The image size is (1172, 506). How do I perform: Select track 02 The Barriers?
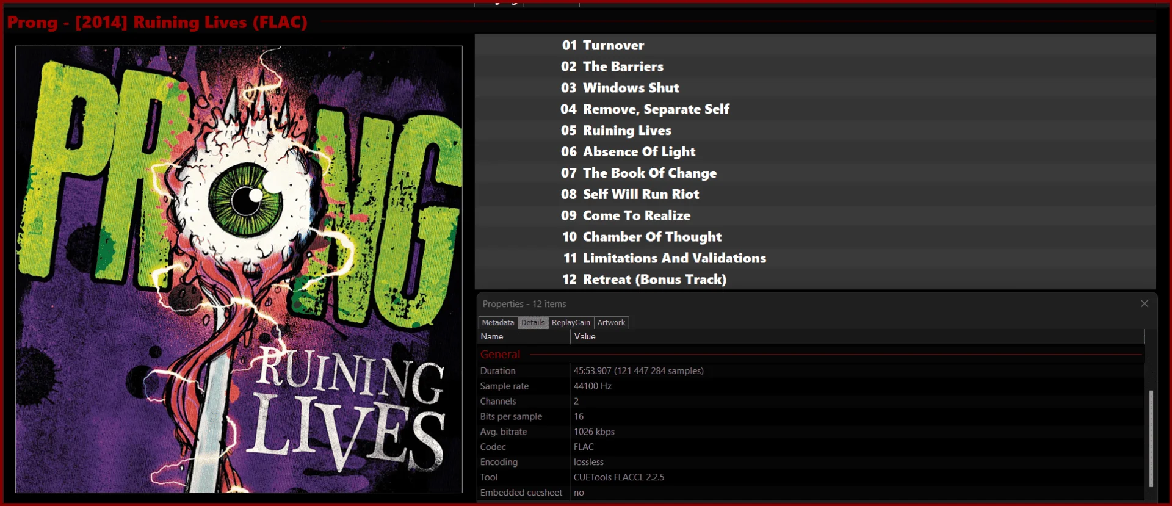[x=816, y=67]
